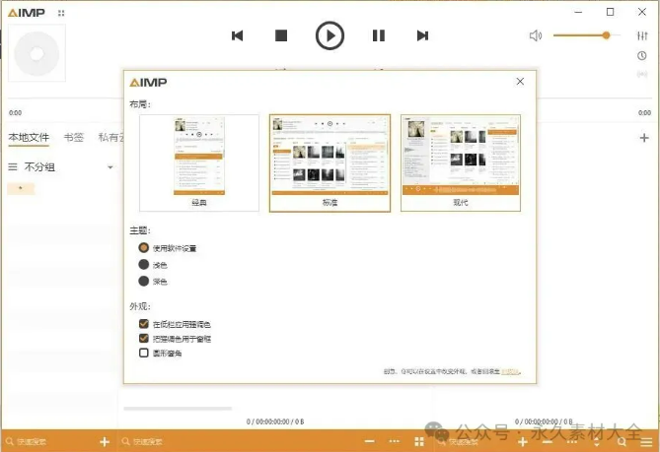The image size is (660, 452).
Task: Switch to the 书签 tab
Action: click(x=73, y=138)
